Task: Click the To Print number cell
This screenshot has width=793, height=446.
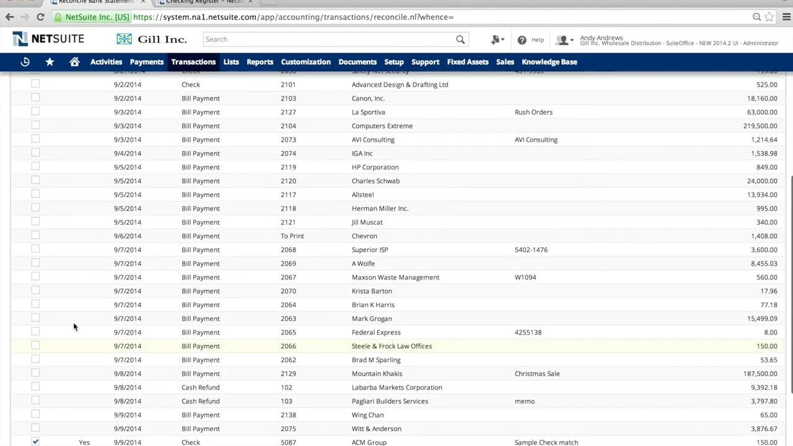Action: coord(292,236)
